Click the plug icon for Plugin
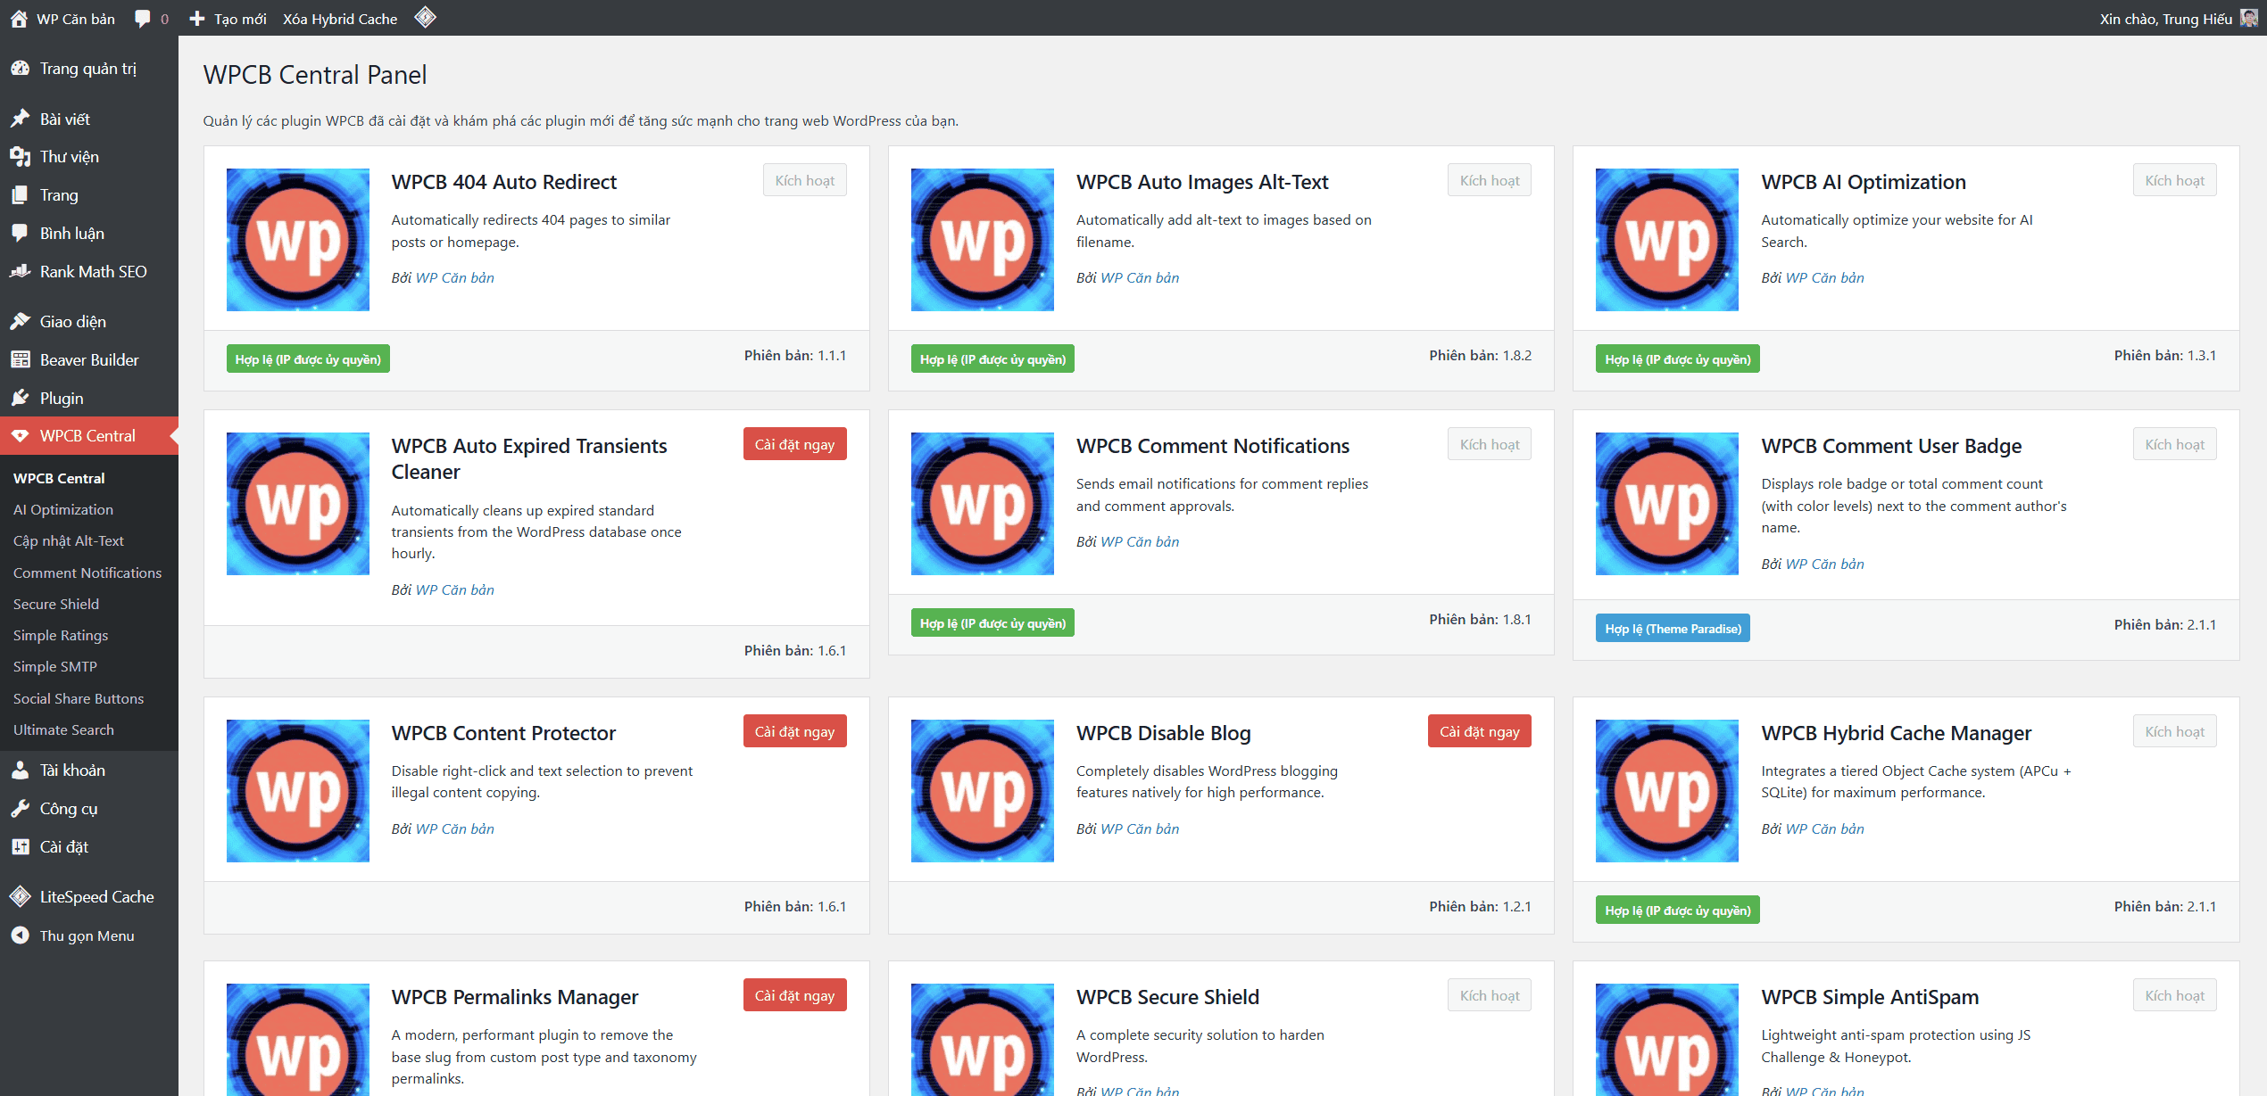The image size is (2267, 1096). pos(21,399)
